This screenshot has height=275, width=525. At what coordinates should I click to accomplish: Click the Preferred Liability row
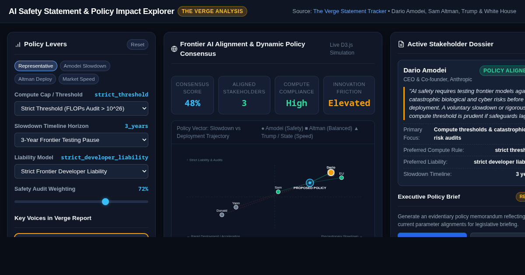pyautogui.click(x=464, y=162)
